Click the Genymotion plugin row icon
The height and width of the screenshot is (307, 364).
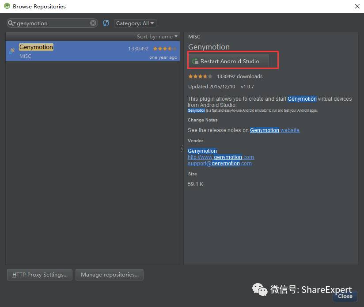[x=12, y=51]
